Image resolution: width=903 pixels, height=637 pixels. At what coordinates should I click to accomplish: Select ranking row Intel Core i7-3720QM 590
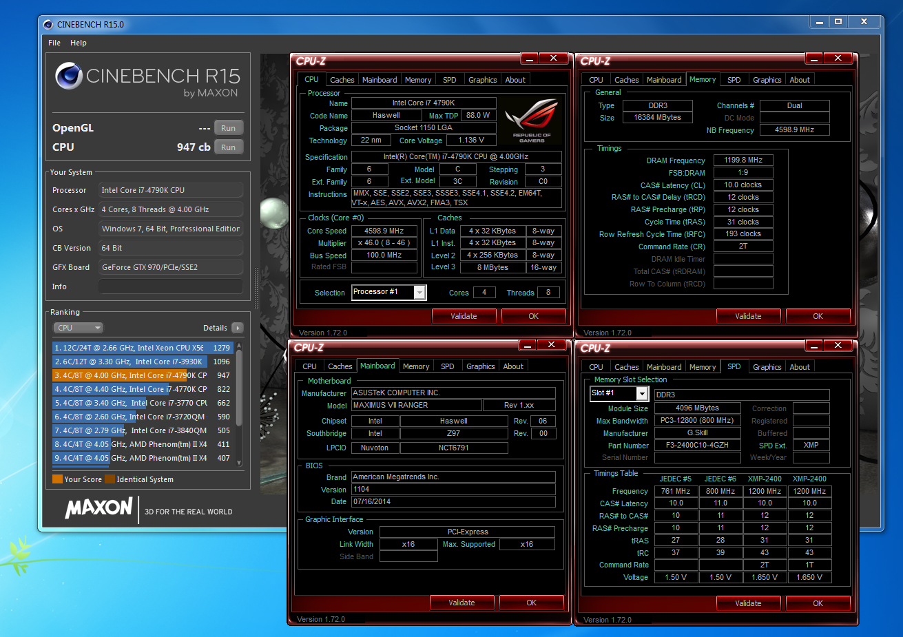pyautogui.click(x=143, y=417)
